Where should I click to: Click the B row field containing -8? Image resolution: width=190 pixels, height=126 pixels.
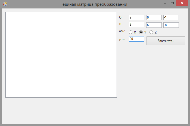[171, 25]
